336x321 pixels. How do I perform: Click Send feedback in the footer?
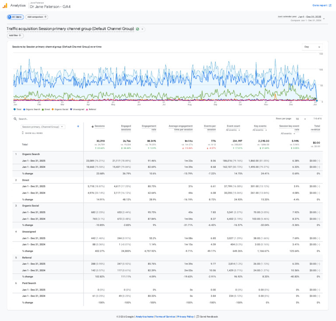[x=209, y=317]
